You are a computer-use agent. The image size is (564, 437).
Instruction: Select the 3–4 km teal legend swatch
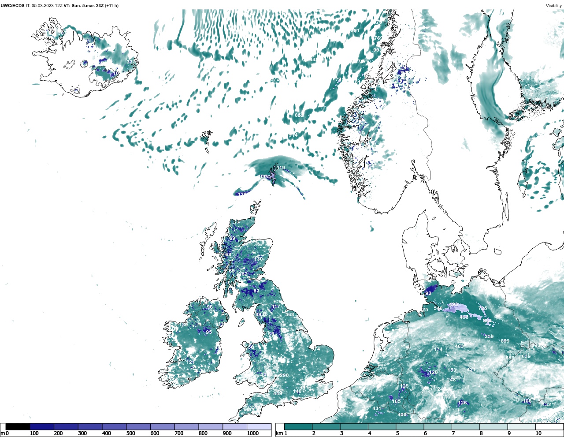click(x=354, y=426)
